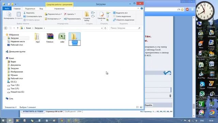Click the Up one level arrow

[x=18, y=28]
